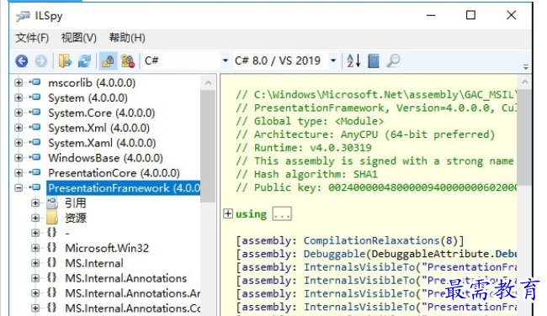Viewport: 547px width, 316px height.
Task: Click the greyed Forward navigation arrow
Action: 41,61
